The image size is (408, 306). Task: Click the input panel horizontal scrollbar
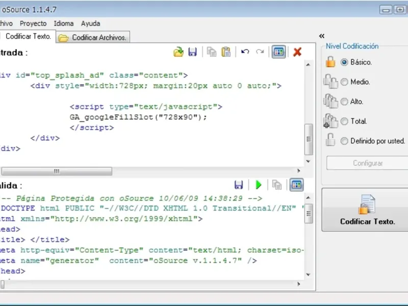pyautogui.click(x=56, y=171)
